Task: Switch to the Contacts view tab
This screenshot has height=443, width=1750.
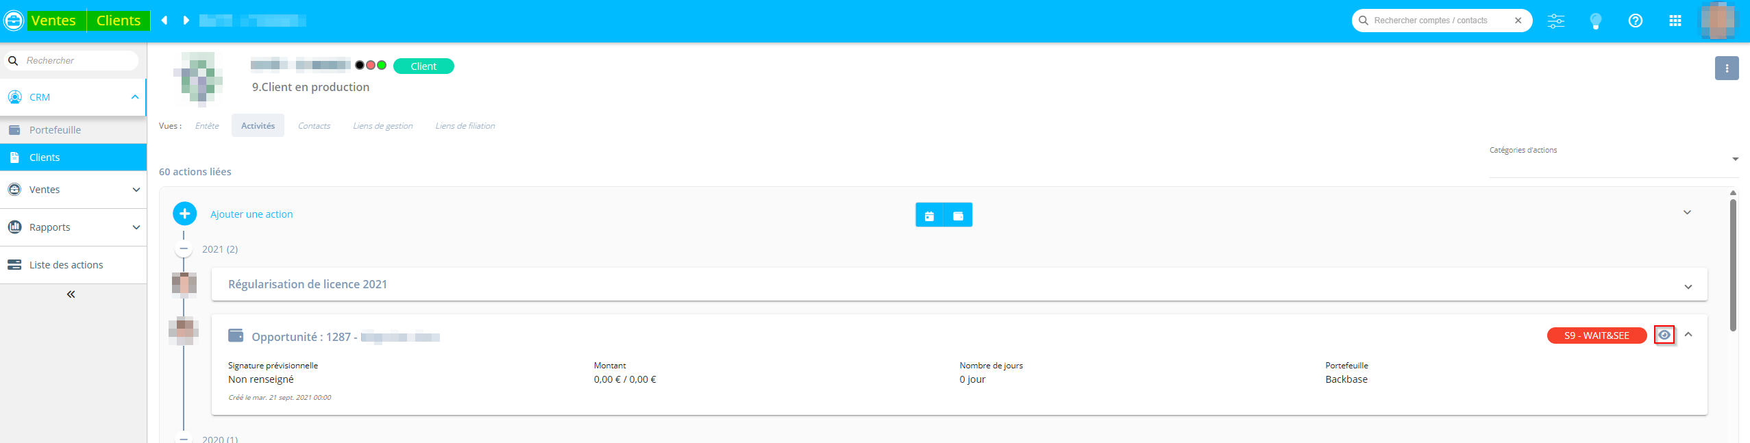Action: (x=314, y=126)
